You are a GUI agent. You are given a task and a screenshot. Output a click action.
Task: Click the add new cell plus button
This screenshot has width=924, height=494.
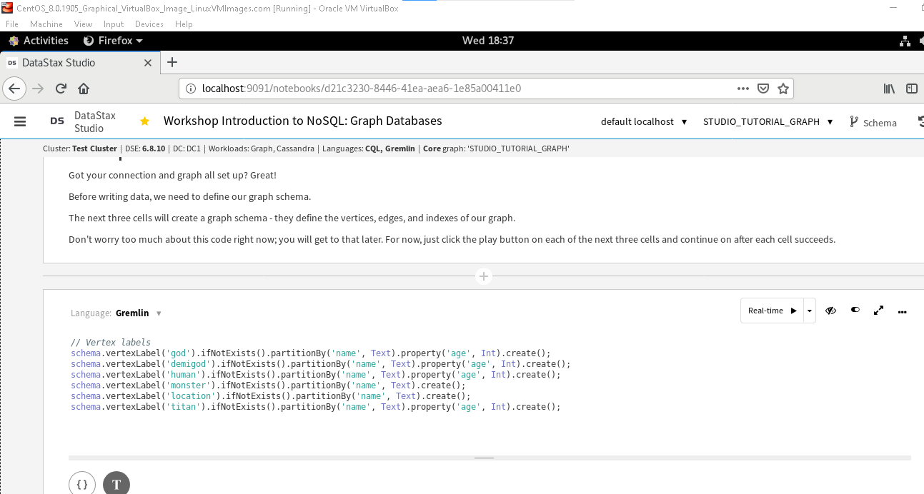pos(484,276)
